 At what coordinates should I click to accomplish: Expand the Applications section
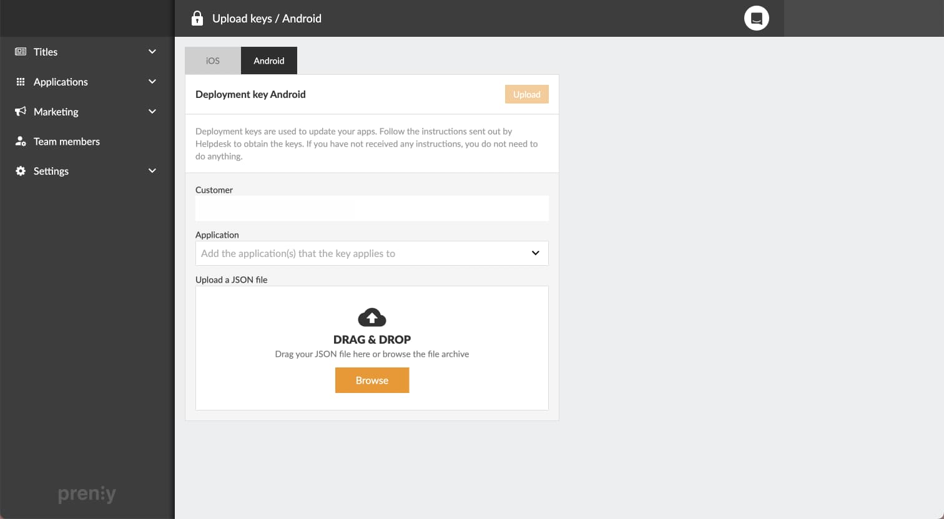152,81
